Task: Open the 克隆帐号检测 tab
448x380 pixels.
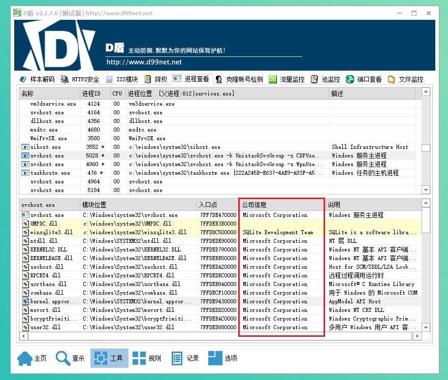Action: click(239, 79)
